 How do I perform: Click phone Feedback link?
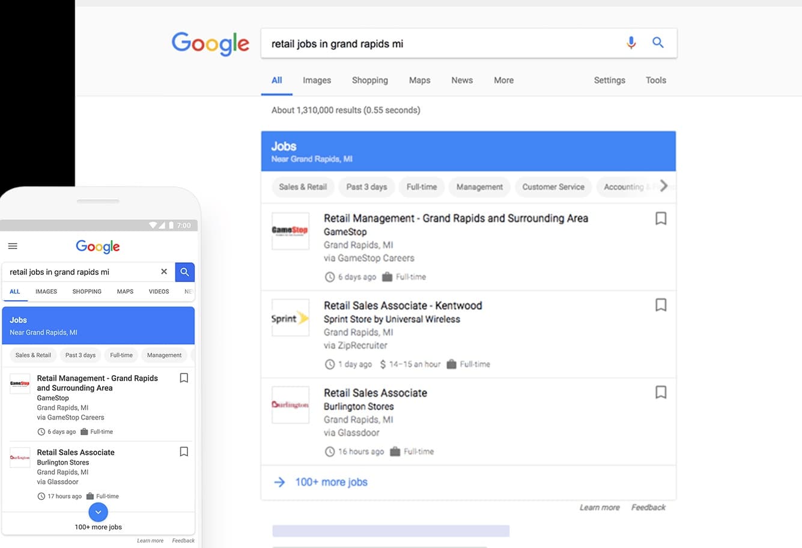tap(183, 541)
